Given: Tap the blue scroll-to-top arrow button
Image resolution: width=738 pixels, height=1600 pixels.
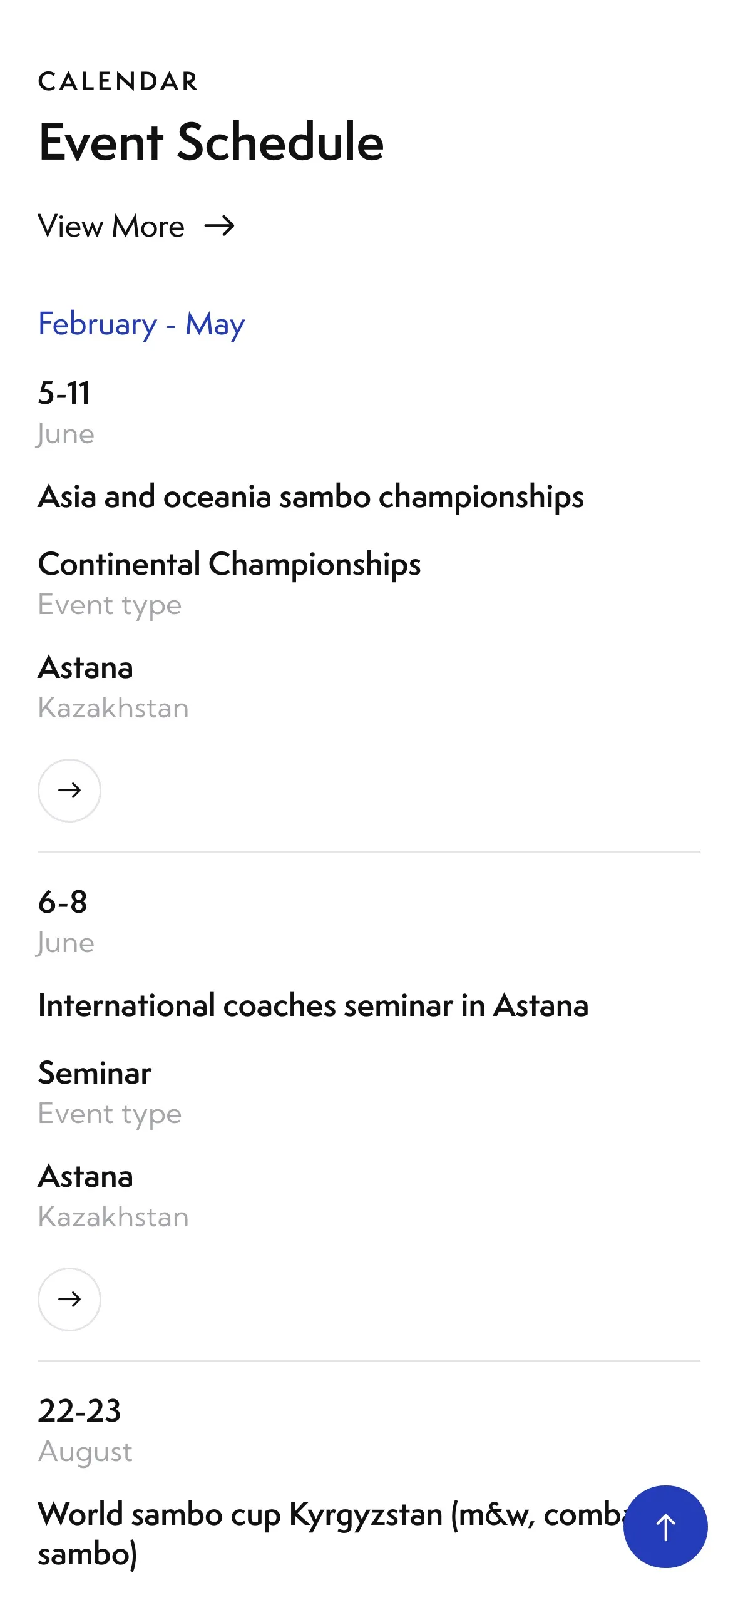Looking at the screenshot, I should [665, 1526].
